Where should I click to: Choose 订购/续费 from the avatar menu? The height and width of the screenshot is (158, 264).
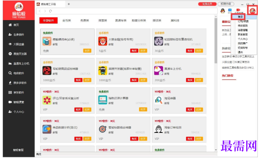click(x=243, y=21)
